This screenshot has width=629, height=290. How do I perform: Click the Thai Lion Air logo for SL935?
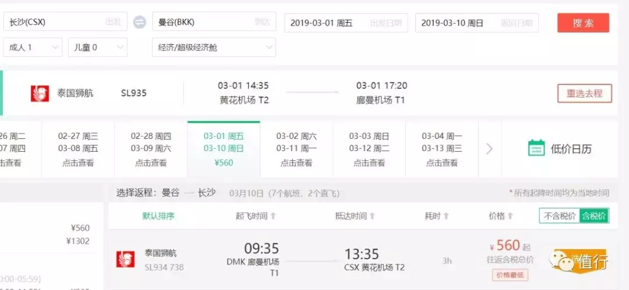(40, 94)
